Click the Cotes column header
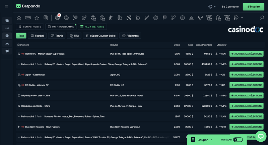This screenshot has width=268, height=145. tap(177, 45)
